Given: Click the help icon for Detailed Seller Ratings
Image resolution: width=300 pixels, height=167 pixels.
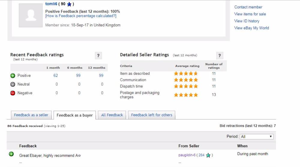Looking at the screenshot, I should 220,56.
